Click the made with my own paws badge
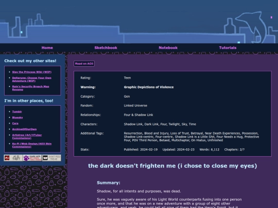 (32, 158)
